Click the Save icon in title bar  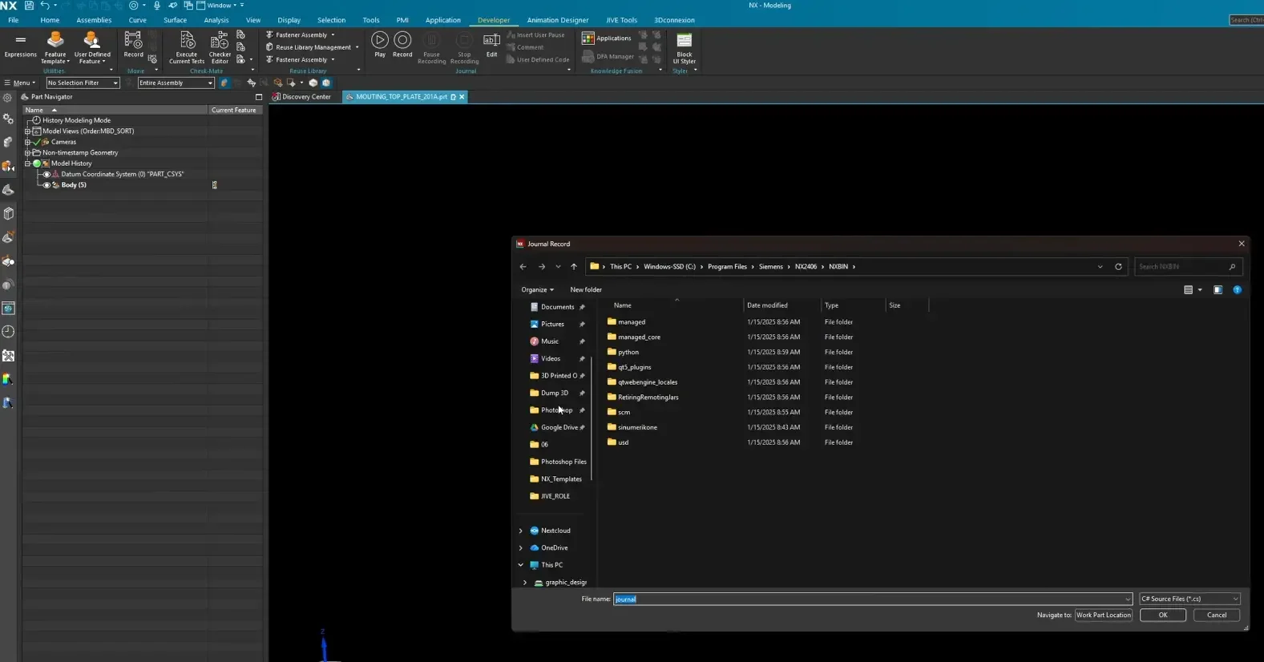click(x=29, y=6)
